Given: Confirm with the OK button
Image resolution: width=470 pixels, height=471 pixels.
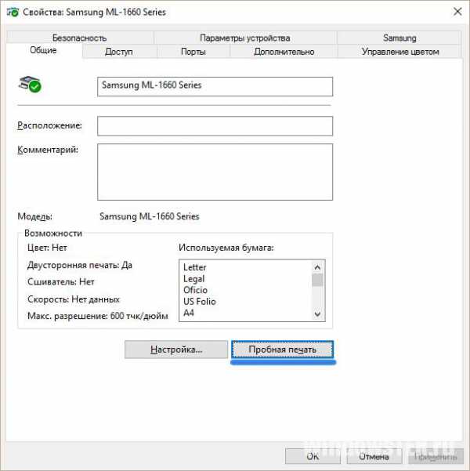Looking at the screenshot, I should click(313, 456).
